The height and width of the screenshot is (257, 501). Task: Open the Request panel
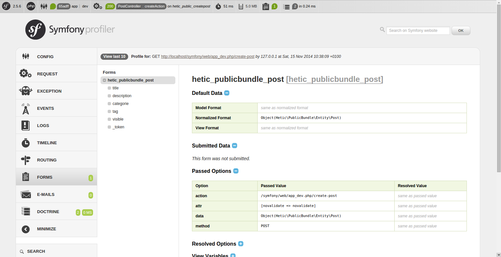pyautogui.click(x=56, y=73)
